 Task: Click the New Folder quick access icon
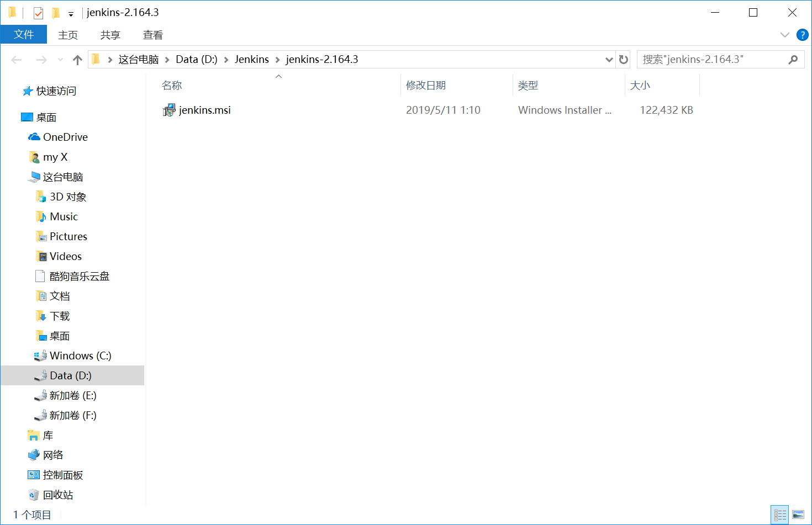[55, 13]
